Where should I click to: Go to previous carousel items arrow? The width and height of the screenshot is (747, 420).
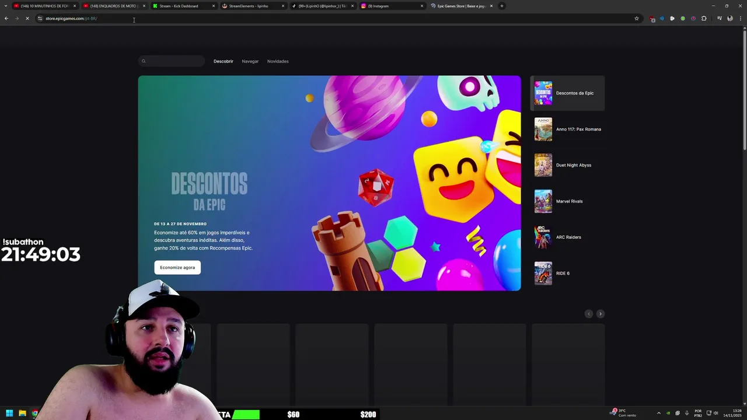[589, 314]
